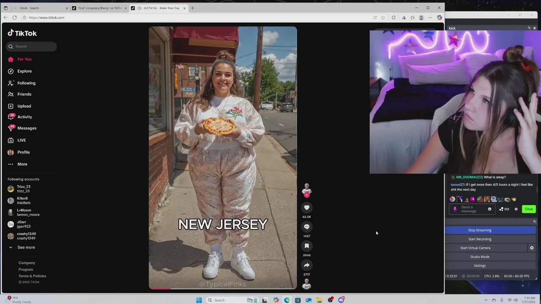Reload the TikTok page

[14, 17]
